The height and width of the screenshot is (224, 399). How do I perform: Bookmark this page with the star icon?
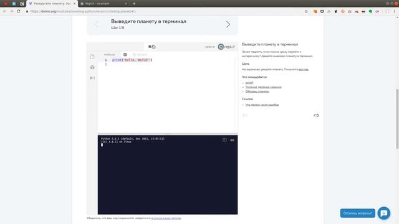(x=306, y=11)
